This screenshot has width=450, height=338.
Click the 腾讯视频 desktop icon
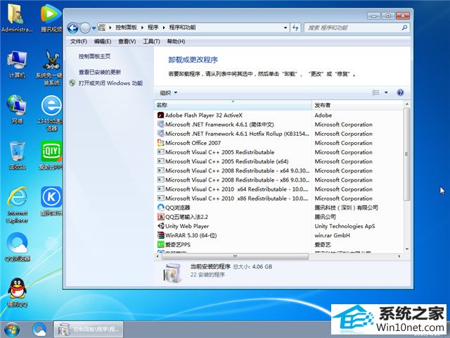pyautogui.click(x=51, y=18)
